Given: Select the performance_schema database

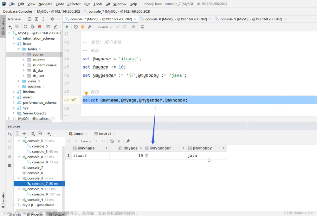Looking at the screenshot, I should tap(40, 102).
